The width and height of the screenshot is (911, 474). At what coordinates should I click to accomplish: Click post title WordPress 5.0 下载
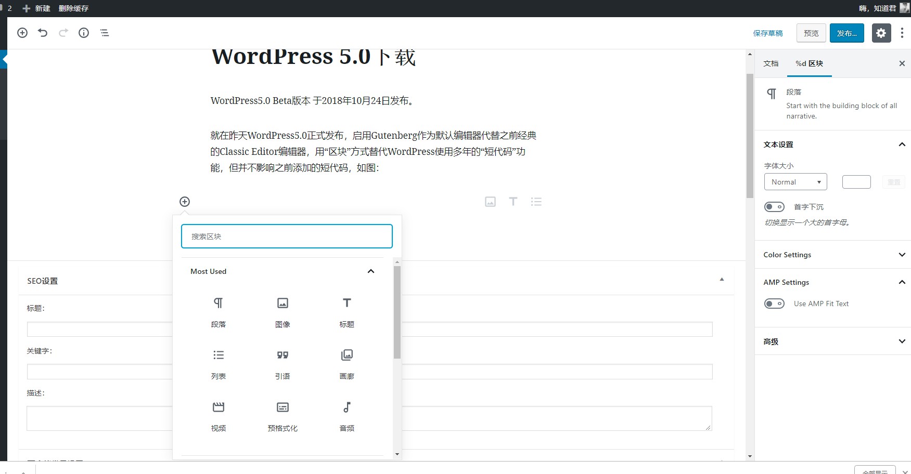pos(314,57)
